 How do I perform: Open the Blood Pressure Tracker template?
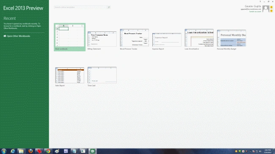(x=135, y=38)
